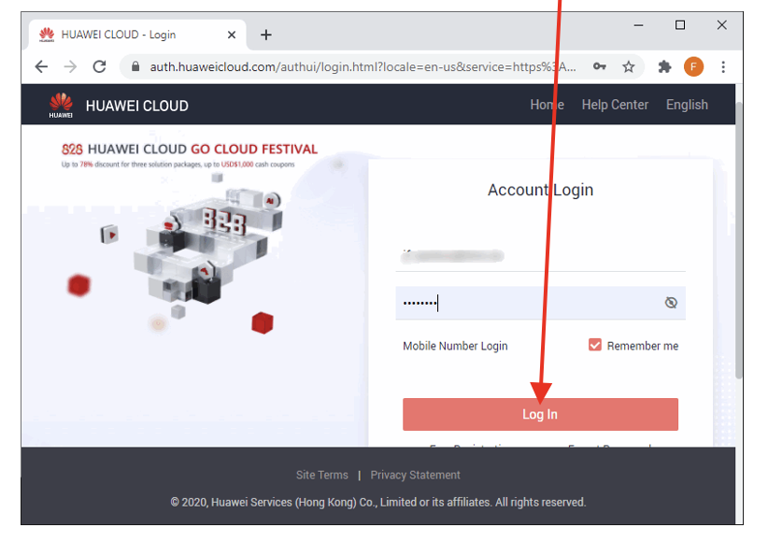The height and width of the screenshot is (542, 768).
Task: Open Help Center in the navigation
Action: pos(615,105)
